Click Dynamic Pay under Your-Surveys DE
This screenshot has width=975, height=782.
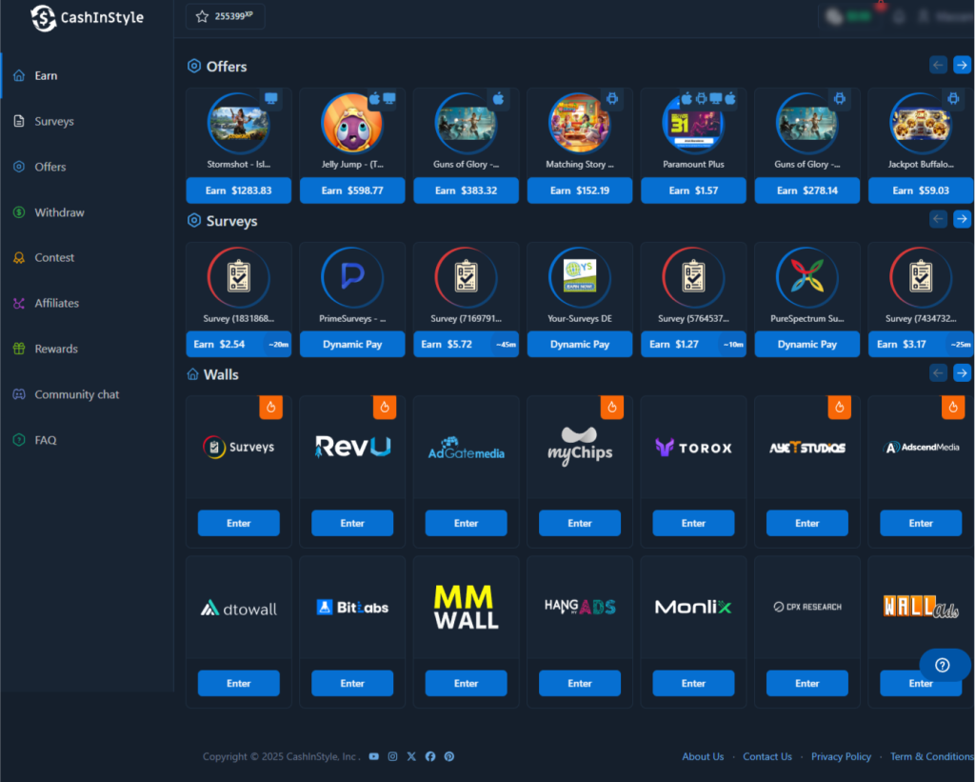tap(580, 344)
